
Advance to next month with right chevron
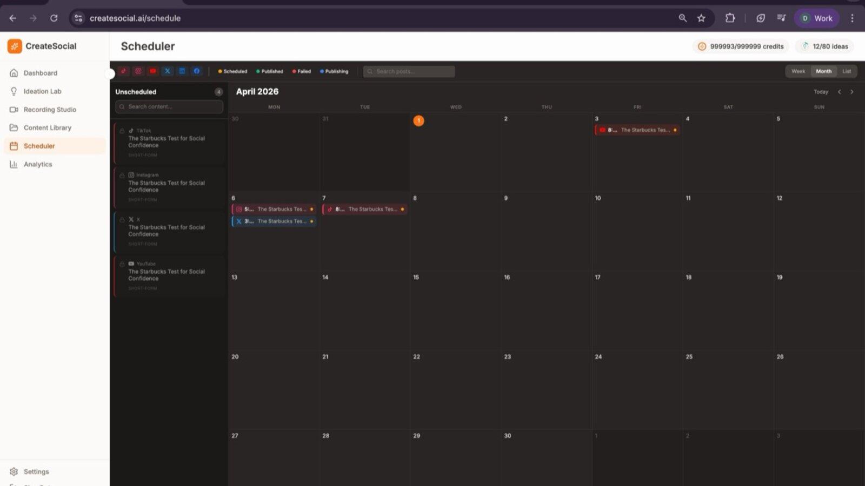click(x=853, y=92)
